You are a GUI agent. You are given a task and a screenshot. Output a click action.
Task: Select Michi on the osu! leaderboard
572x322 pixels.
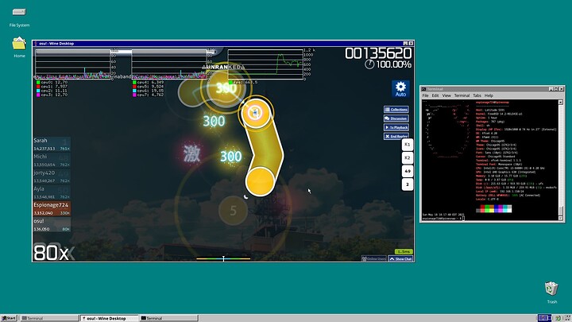[x=52, y=161]
